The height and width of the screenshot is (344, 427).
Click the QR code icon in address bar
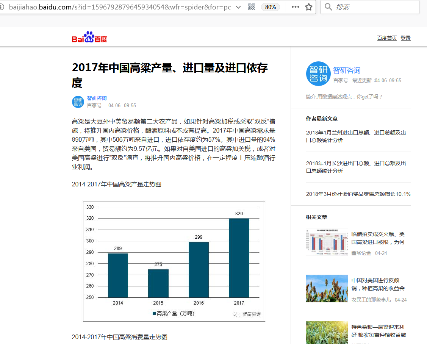click(x=251, y=7)
